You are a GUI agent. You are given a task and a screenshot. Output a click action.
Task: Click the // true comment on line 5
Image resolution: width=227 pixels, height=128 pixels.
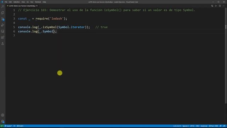pyautogui.click(x=101, y=27)
